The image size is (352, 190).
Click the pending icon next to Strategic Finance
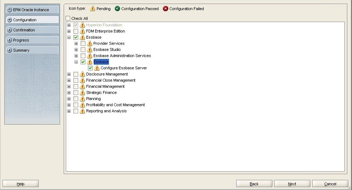point(82,92)
